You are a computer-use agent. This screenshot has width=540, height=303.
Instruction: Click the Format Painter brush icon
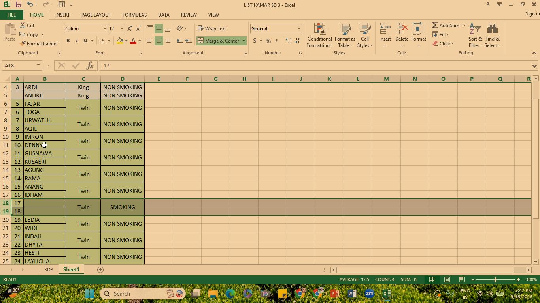point(23,44)
